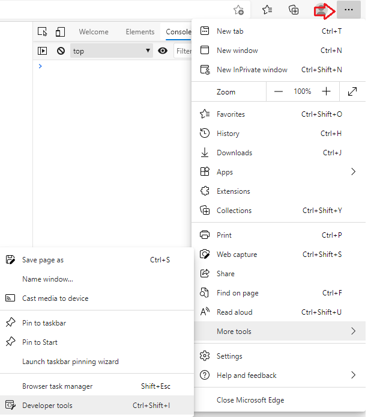Open a New InPrivate window

[279, 70]
